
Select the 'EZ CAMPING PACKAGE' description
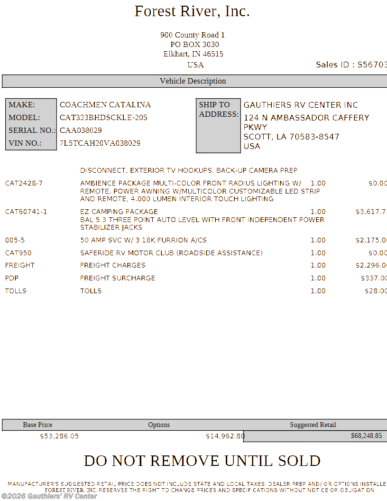click(x=119, y=212)
